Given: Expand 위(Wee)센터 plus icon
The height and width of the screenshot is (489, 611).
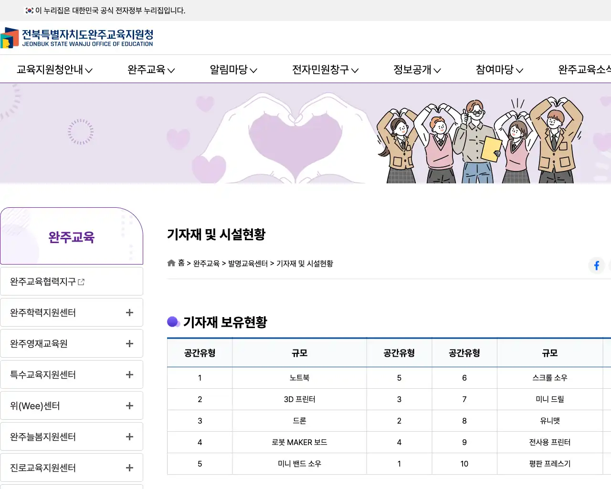Looking at the screenshot, I should coord(129,405).
